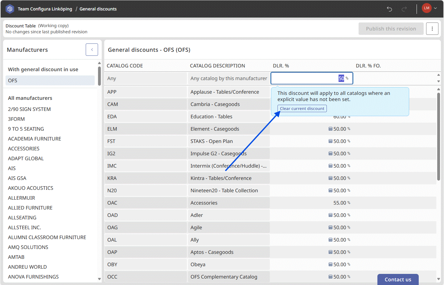The height and width of the screenshot is (285, 444).
Task: Expand the account menu chevron
Action: 435,8
